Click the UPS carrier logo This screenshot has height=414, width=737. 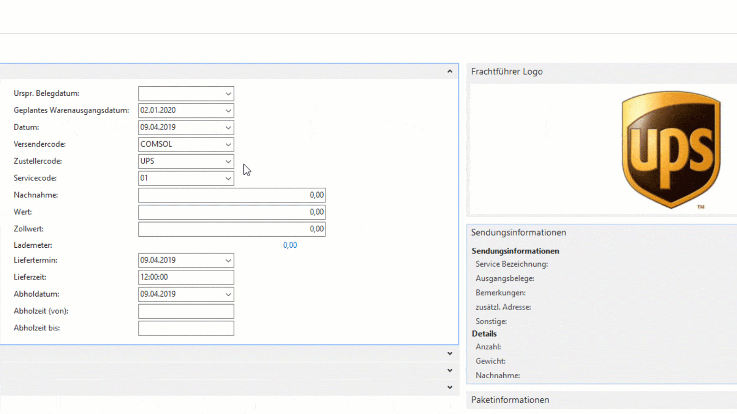(x=671, y=149)
